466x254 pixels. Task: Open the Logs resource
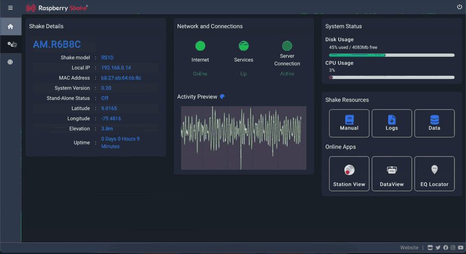coord(391,123)
